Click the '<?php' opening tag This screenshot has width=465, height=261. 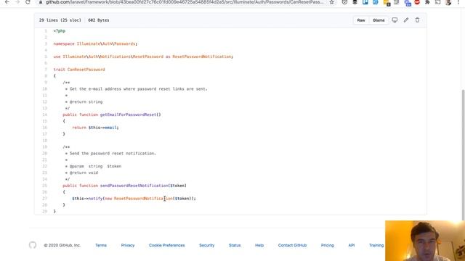click(60, 30)
